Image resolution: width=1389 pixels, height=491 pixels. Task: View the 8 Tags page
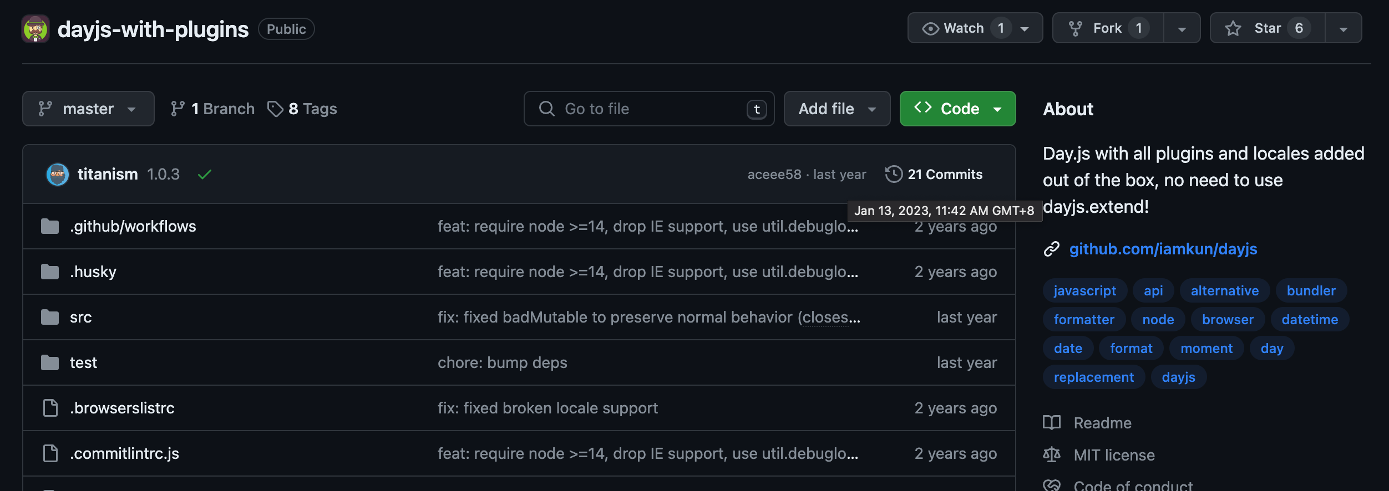[302, 109]
